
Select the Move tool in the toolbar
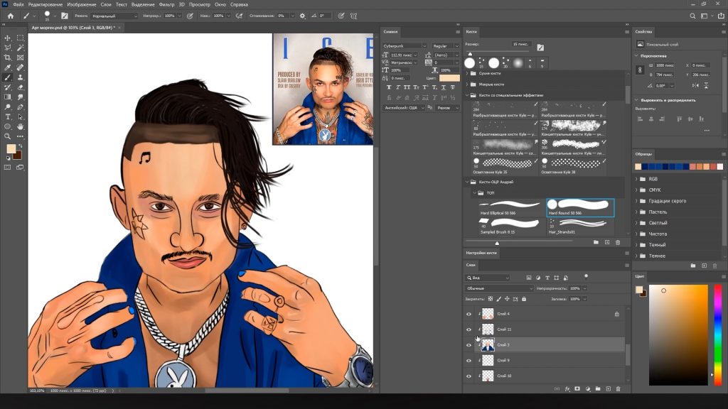(8, 38)
